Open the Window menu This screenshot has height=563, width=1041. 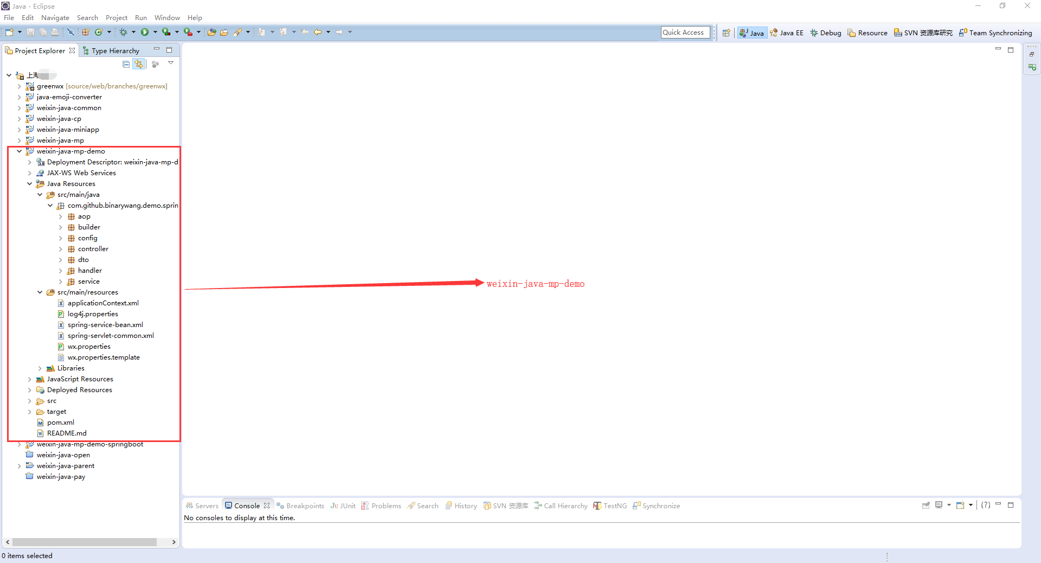point(167,17)
